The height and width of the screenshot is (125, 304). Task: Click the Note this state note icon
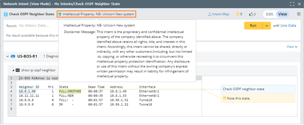click(225, 98)
